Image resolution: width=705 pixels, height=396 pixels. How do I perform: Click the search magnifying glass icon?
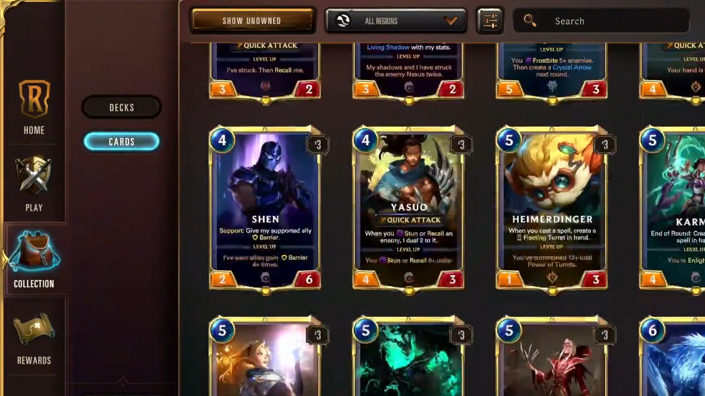(x=530, y=21)
